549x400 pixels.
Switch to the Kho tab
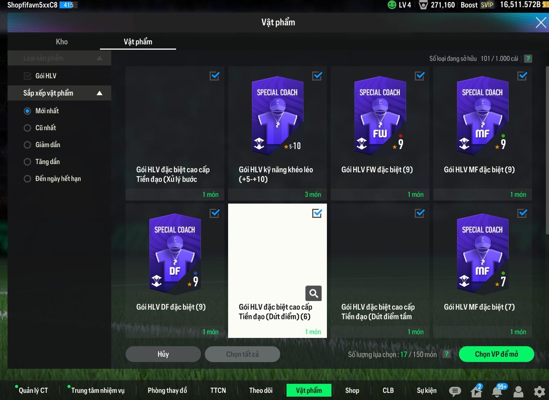pos(62,42)
